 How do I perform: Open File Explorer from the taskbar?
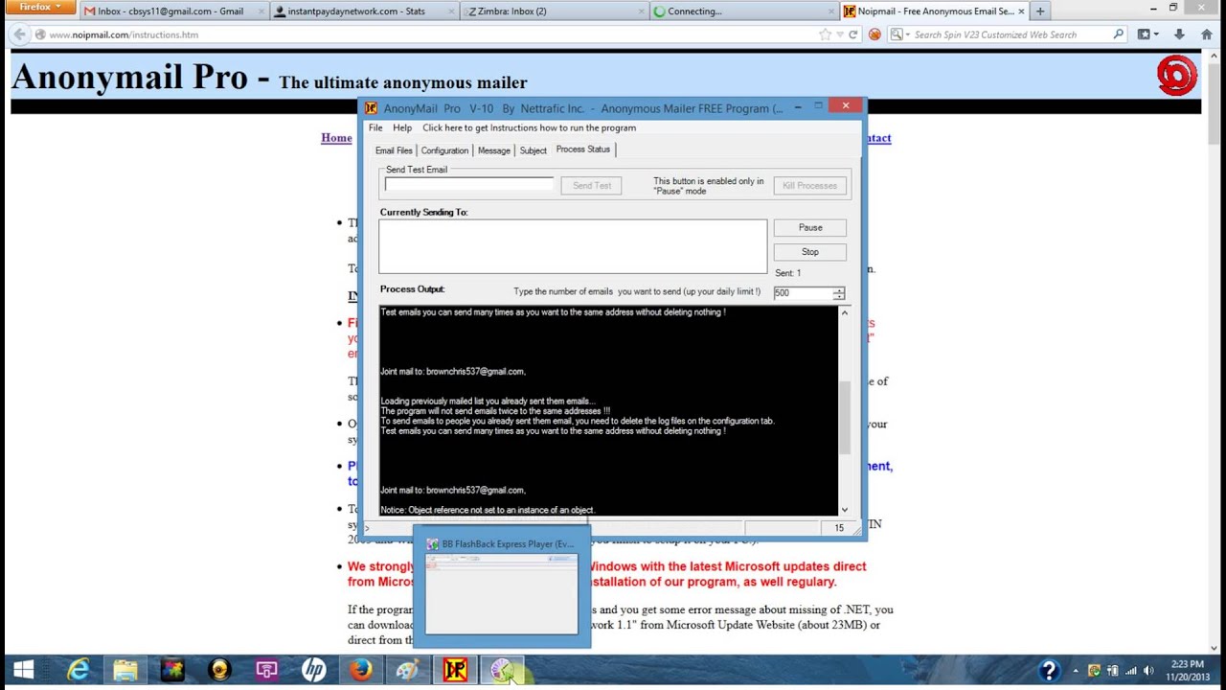[x=125, y=670]
